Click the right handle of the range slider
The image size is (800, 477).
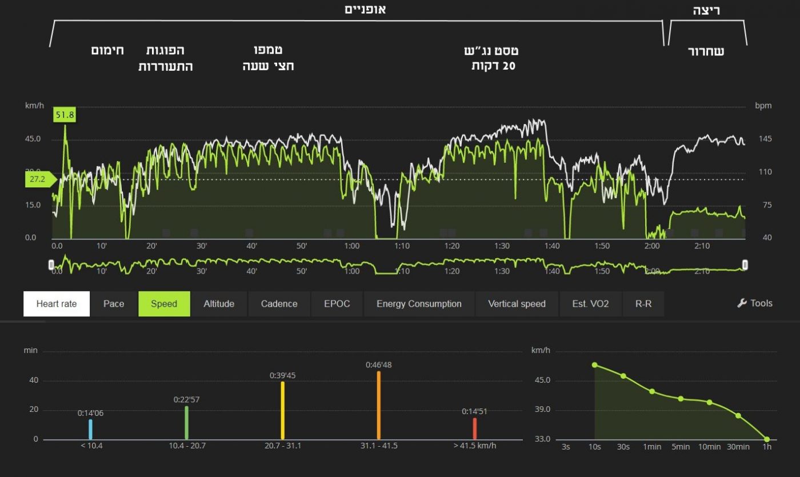(x=745, y=264)
